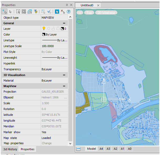Image resolution: width=160 pixels, height=155 pixels.
Task: Pin the Properties panel with auto-hide icon
Action: pyautogui.click(x=67, y=5)
